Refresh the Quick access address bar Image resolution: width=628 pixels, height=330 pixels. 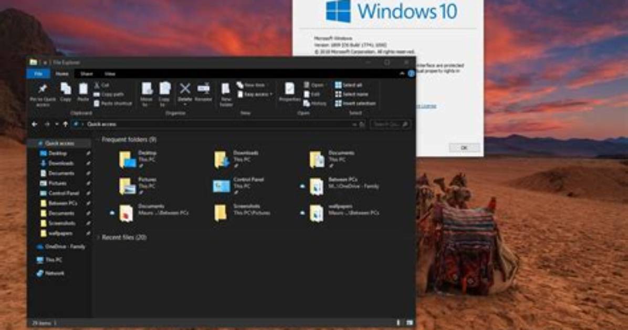362,125
